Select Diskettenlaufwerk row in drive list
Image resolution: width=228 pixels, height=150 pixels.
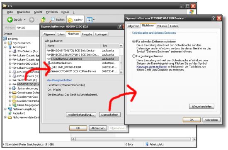[x=82, y=63]
